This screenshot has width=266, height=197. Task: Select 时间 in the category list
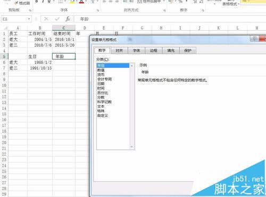pos(113,88)
